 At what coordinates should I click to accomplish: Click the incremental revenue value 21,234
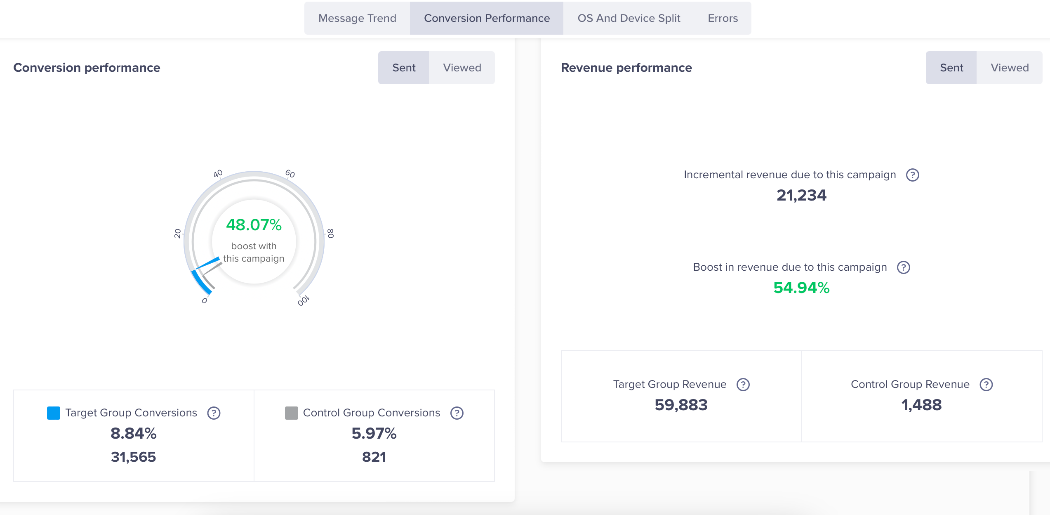coord(801,195)
